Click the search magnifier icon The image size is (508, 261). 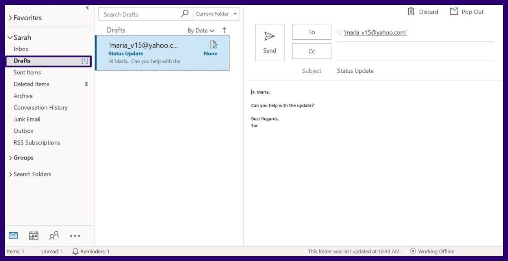pyautogui.click(x=184, y=14)
